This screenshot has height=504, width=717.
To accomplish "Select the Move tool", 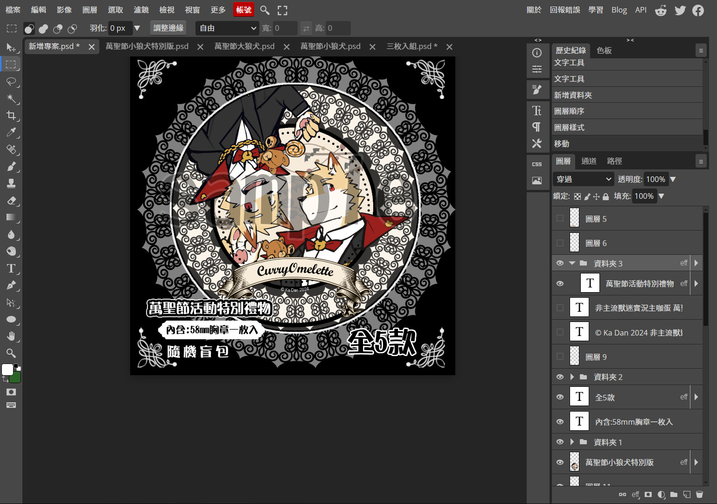I will (11, 47).
